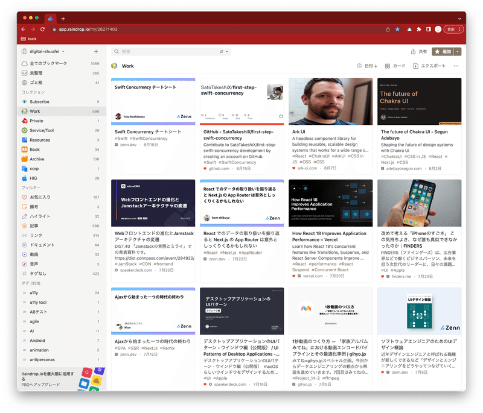483x413 pixels.
Task: Click the #AppRouter tag link
Action: pos(251,253)
